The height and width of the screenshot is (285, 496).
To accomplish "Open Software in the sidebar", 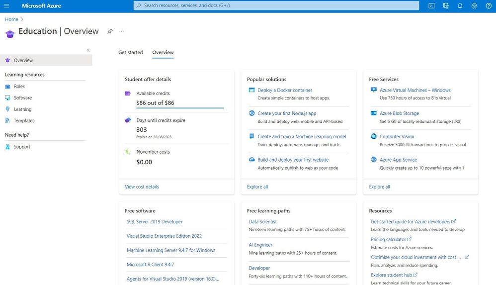I will [23, 98].
